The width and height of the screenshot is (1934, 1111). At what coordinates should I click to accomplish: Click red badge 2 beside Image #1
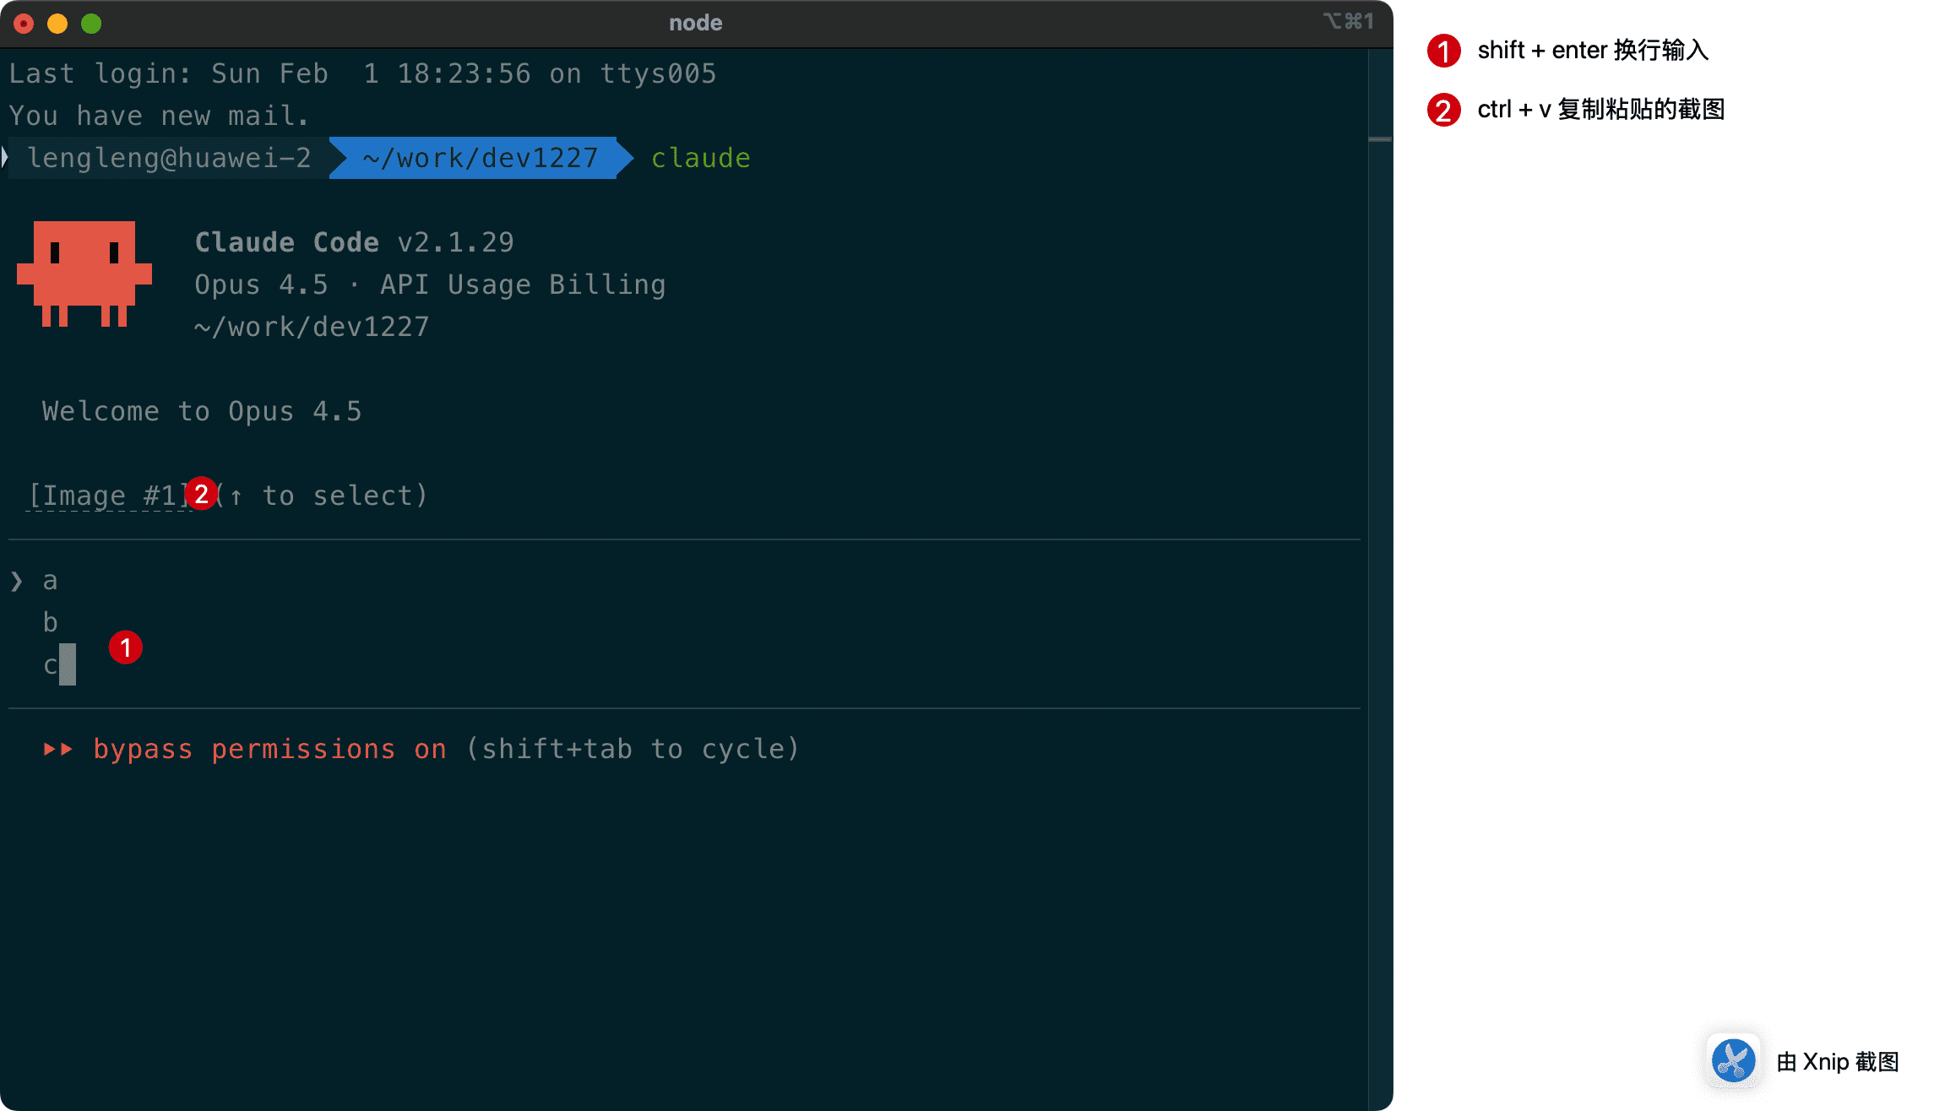pos(201,494)
